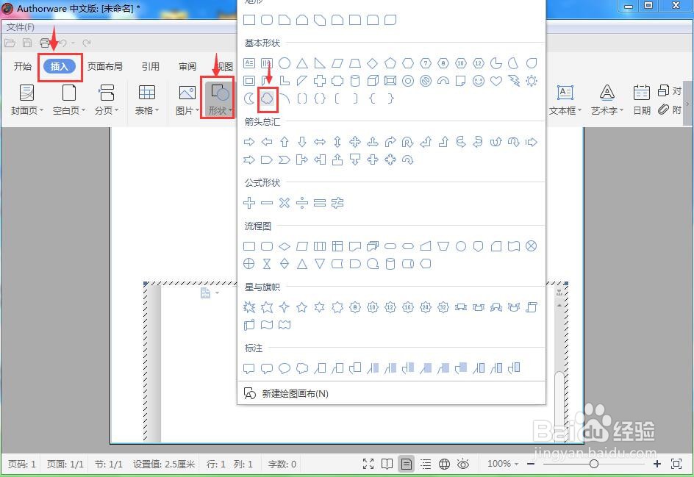Screen dimensions: 694x477
Task: Choose the heart shape
Action: coord(496,81)
